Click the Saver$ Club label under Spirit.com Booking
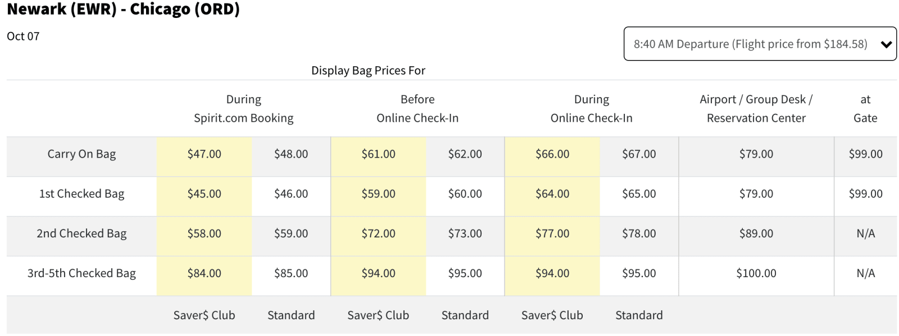 click(x=205, y=315)
